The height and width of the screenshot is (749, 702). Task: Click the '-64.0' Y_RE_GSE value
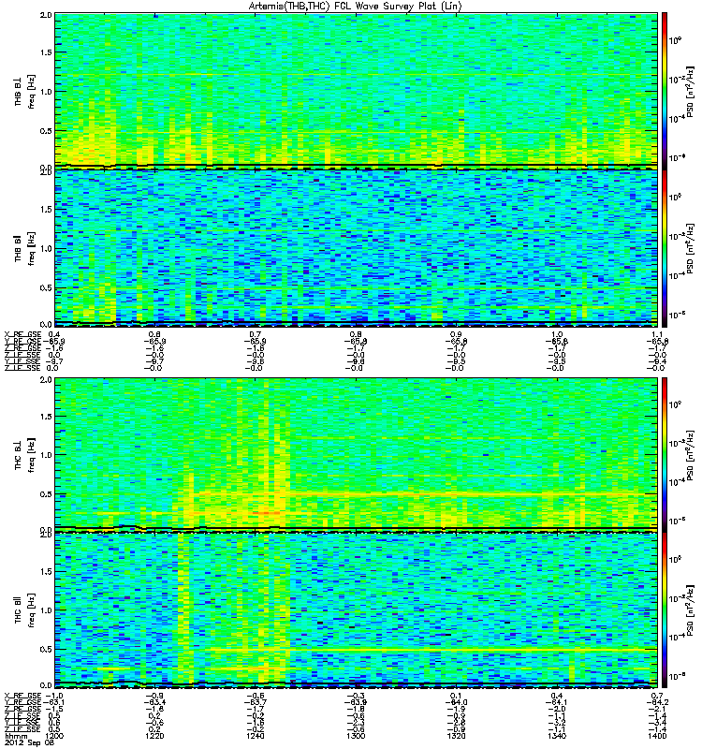click(456, 702)
